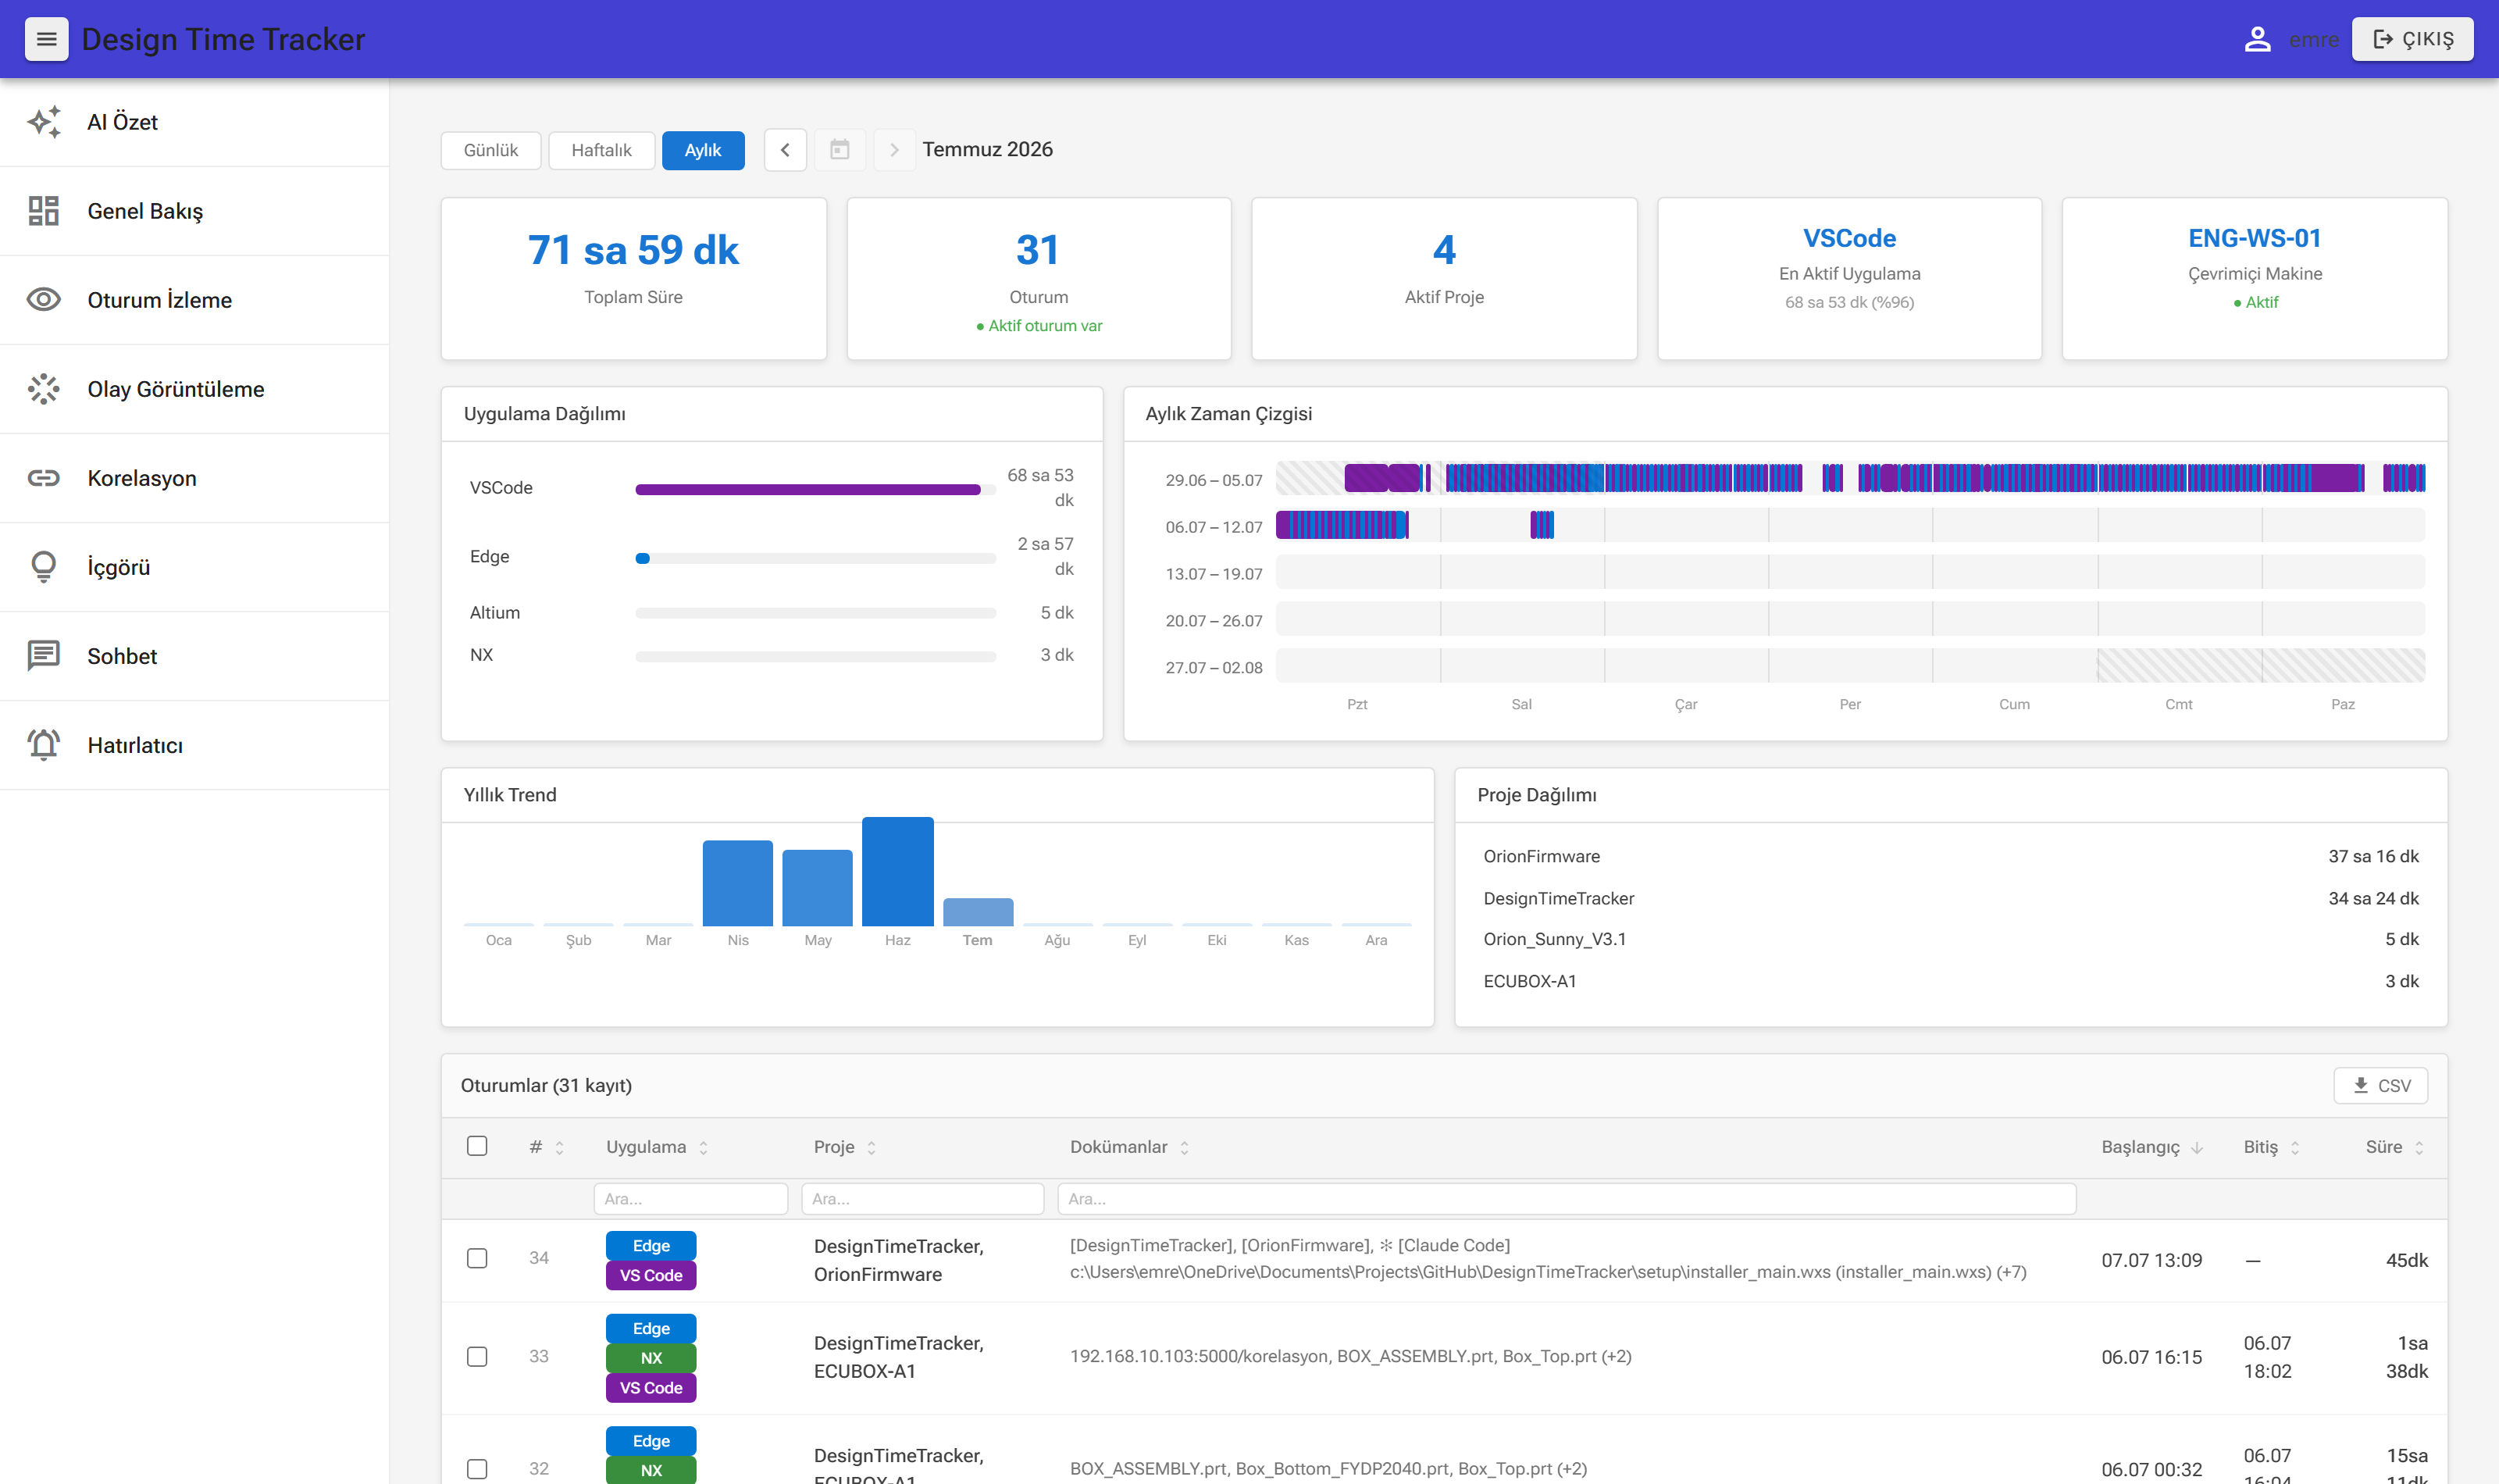Image resolution: width=2499 pixels, height=1484 pixels.
Task: Click the Altium usage bar
Action: point(815,613)
